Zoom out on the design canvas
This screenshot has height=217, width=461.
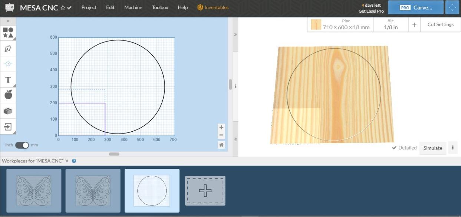point(221,135)
